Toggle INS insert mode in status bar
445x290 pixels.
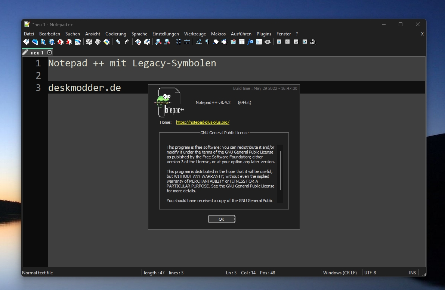pyautogui.click(x=412, y=273)
